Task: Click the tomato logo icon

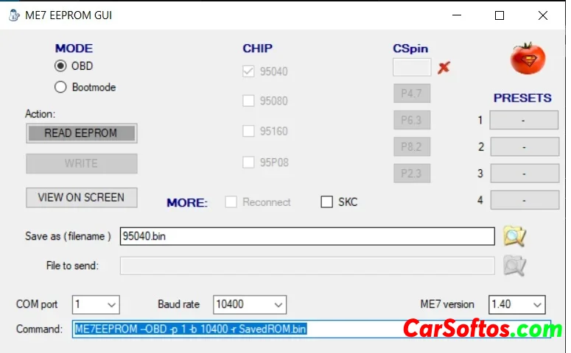Action: (x=528, y=58)
